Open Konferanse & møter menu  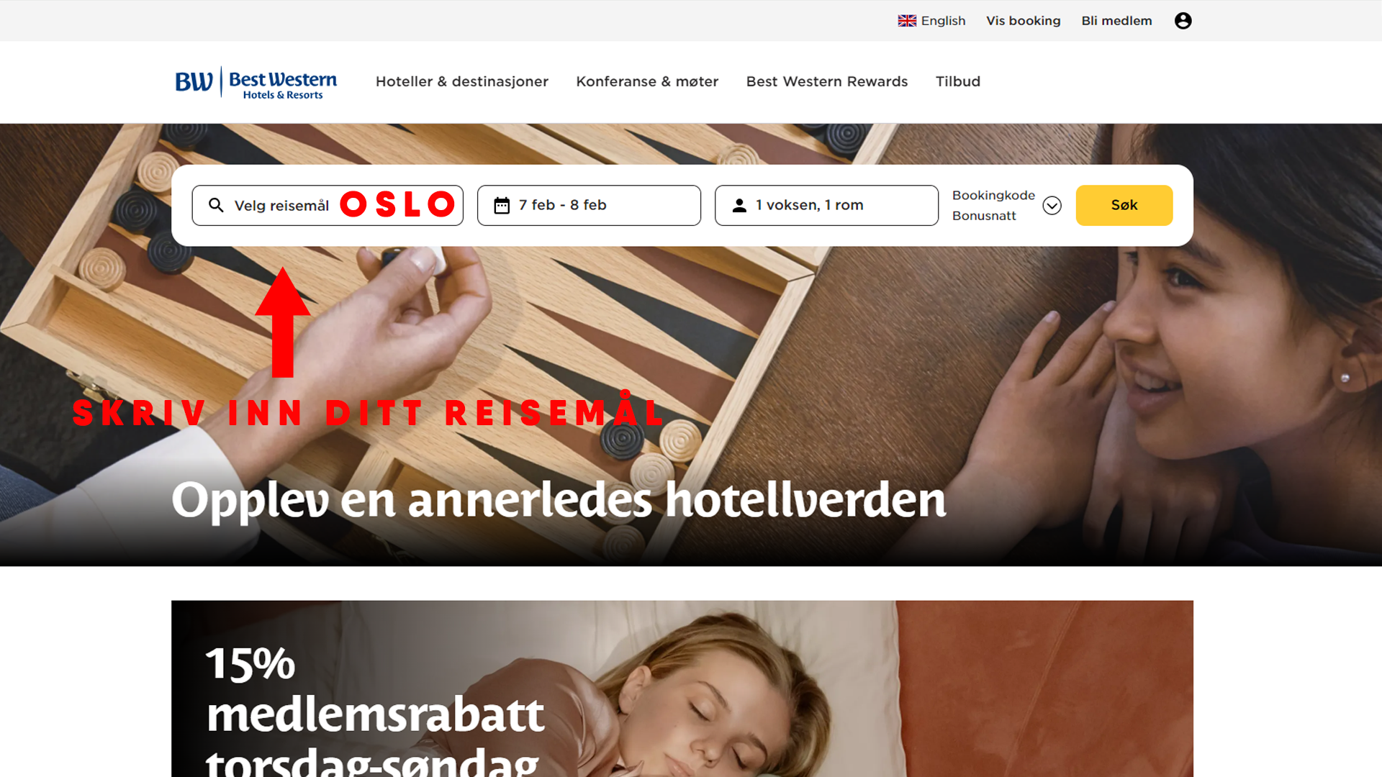(x=647, y=81)
